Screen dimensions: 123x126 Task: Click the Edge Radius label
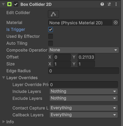(x=19, y=71)
